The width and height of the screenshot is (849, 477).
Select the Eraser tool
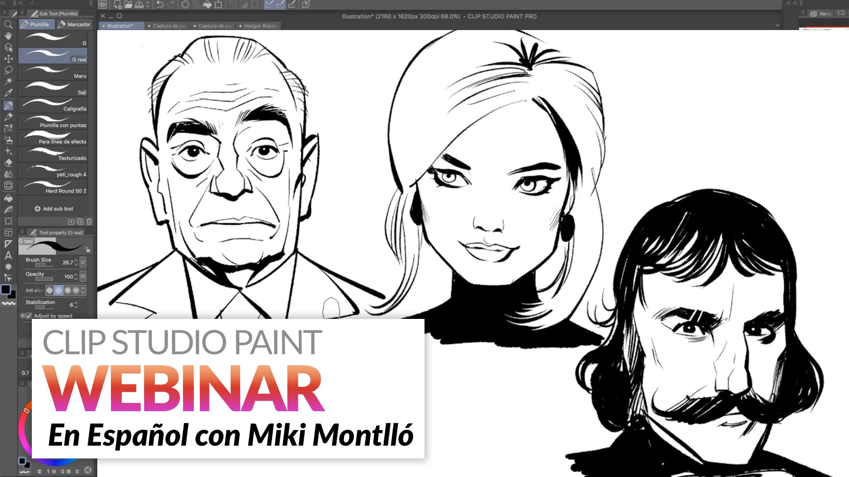8,163
